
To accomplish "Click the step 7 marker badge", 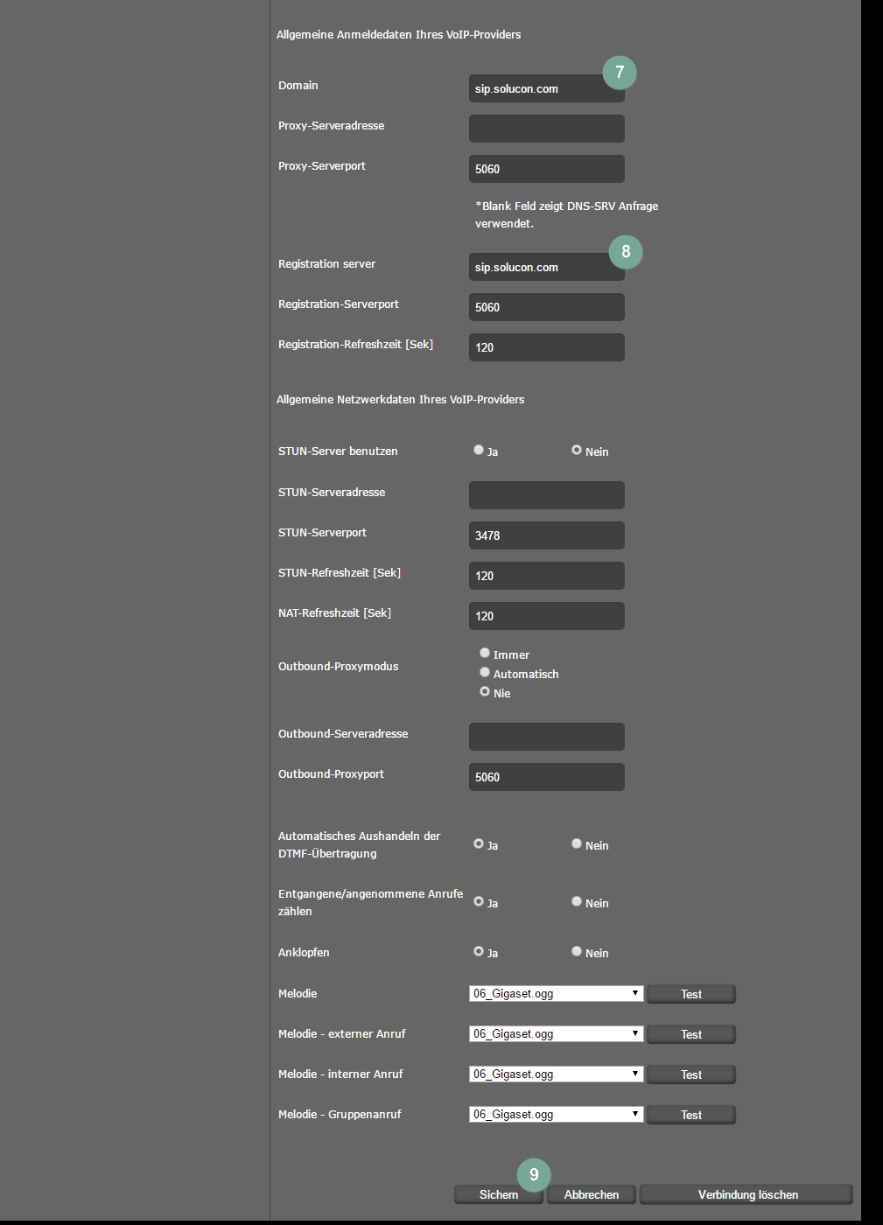I will click(620, 73).
